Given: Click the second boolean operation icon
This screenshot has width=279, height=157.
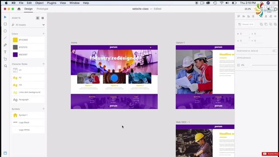Looking at the screenshot, I should click(266, 24).
